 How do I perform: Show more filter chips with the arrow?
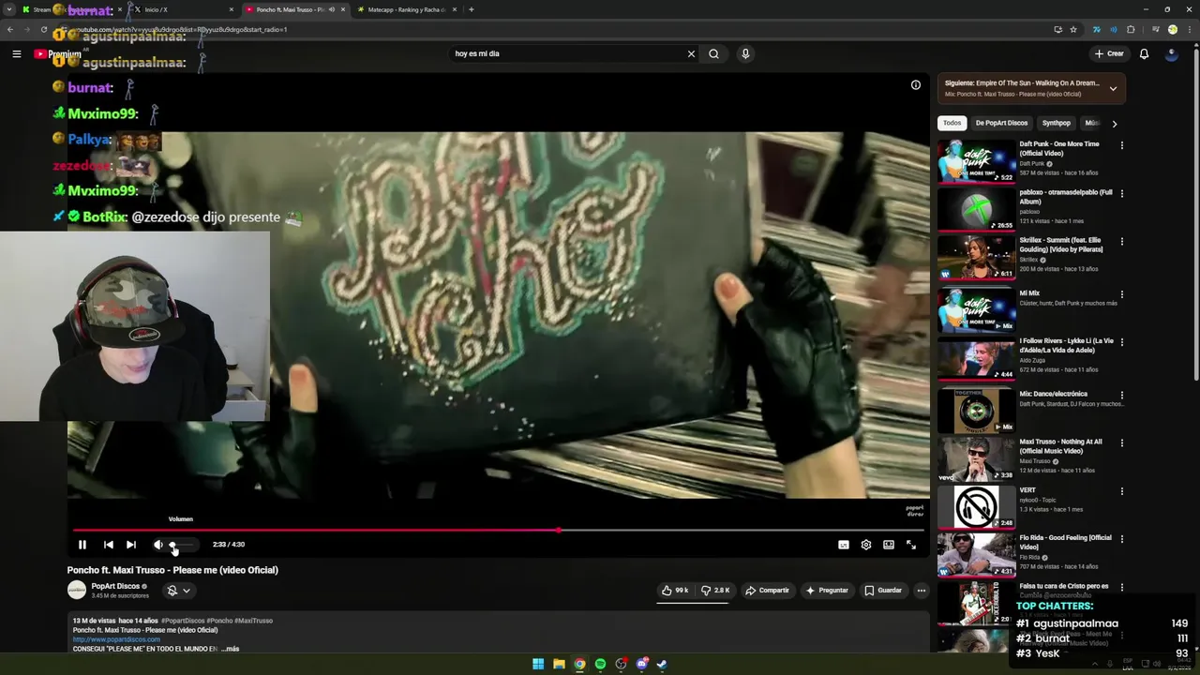[x=1114, y=123]
